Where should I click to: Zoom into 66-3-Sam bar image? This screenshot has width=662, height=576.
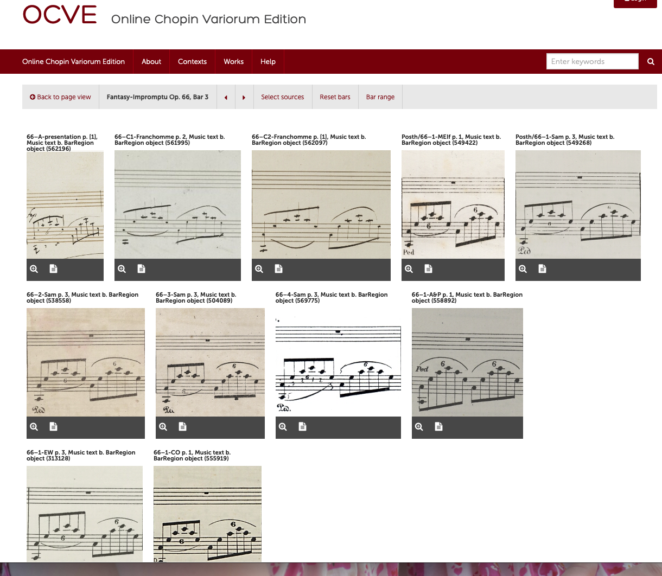(163, 427)
